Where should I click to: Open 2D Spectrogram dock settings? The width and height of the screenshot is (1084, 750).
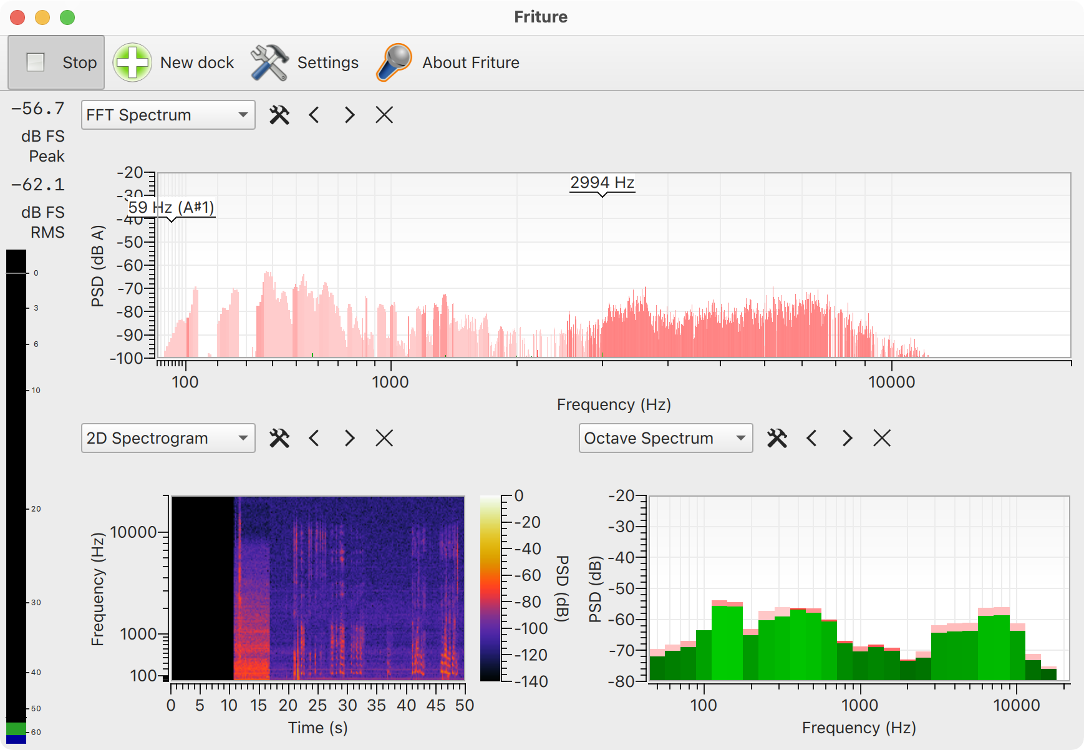tap(279, 438)
